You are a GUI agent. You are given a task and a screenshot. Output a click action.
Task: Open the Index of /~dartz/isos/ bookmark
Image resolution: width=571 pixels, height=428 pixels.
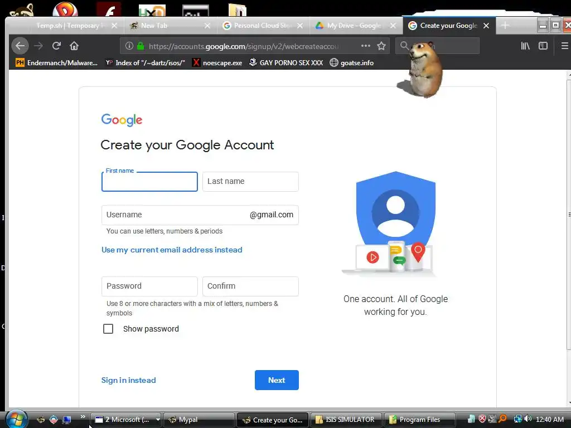(146, 62)
